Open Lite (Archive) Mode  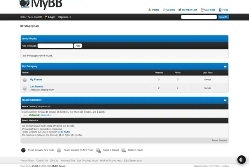pos(87,160)
